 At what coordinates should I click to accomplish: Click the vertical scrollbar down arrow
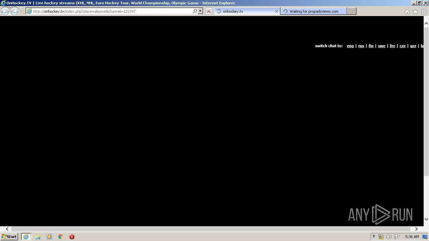[426, 219]
